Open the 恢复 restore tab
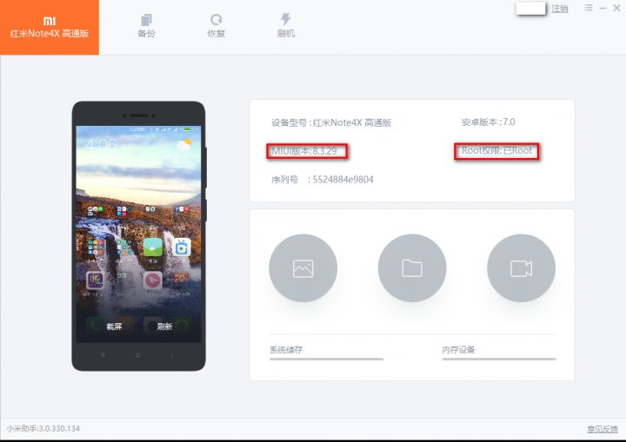626x442 pixels. point(216,26)
